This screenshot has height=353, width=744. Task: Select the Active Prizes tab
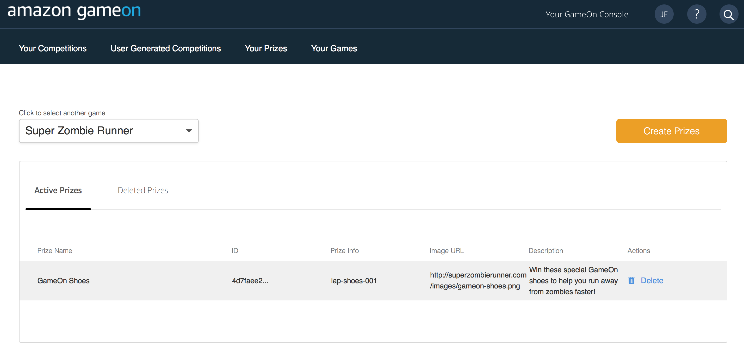[x=58, y=190]
